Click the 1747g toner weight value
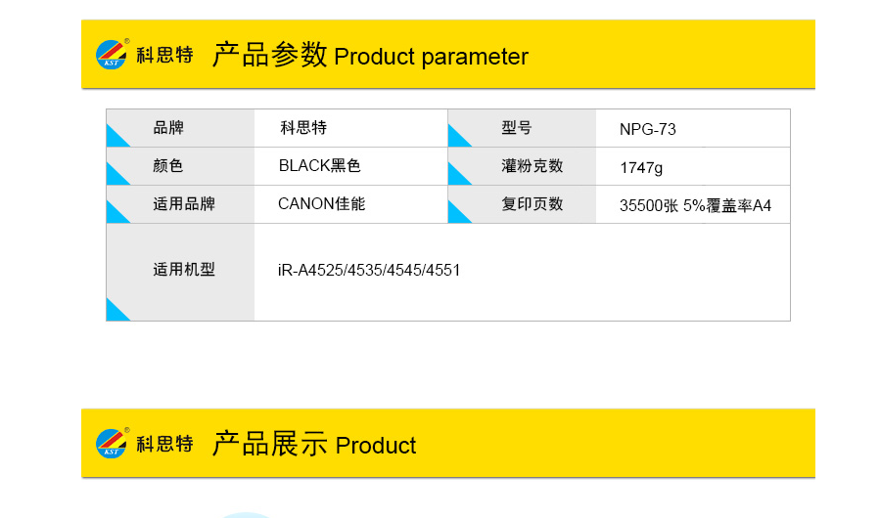 [641, 168]
